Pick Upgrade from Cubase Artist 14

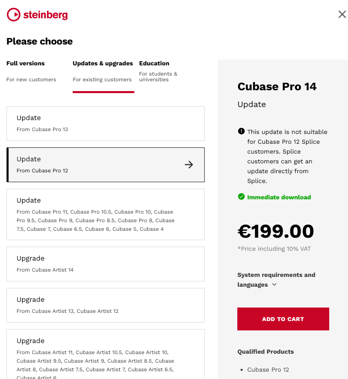[x=105, y=264]
